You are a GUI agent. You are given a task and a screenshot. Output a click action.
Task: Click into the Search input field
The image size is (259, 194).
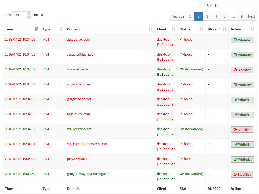(x=238, y=6)
